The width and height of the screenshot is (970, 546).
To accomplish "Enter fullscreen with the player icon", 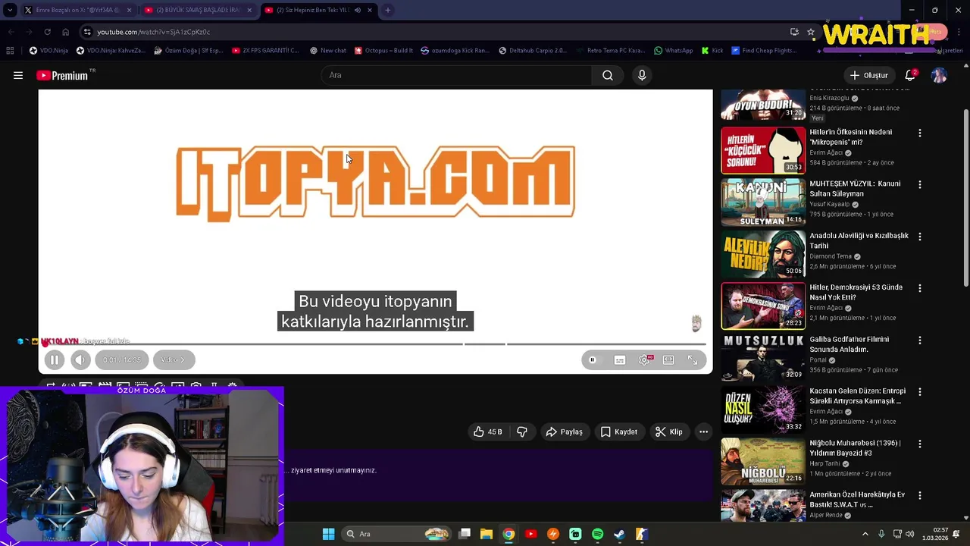I will pos(693,360).
